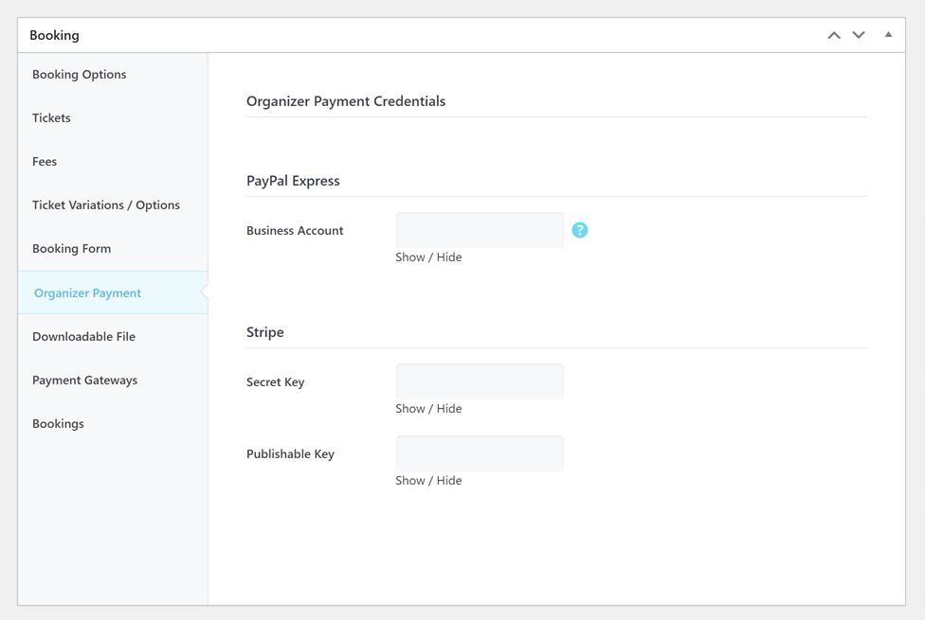This screenshot has height=620, width=925.
Task: Open Ticket Variations / Options section
Action: [x=106, y=204]
